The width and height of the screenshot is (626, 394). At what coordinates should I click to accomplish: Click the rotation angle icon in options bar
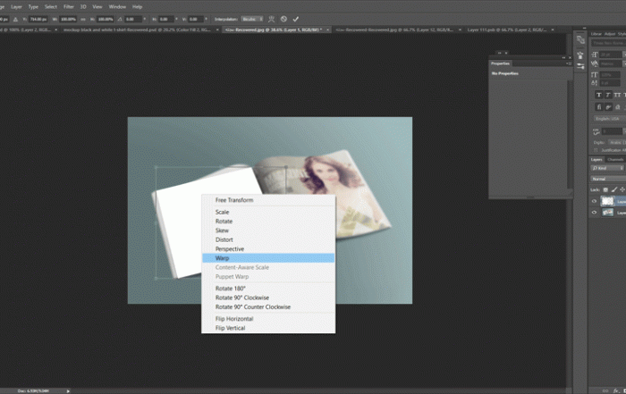[120, 19]
